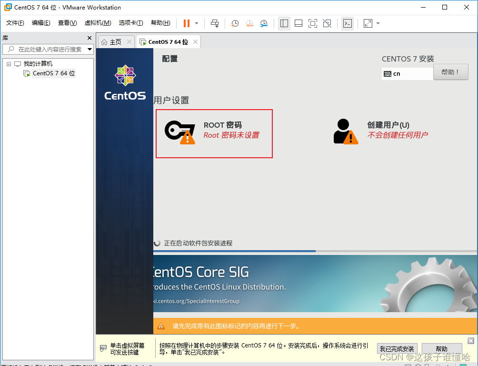Open the 查看(V) menu

coord(68,23)
